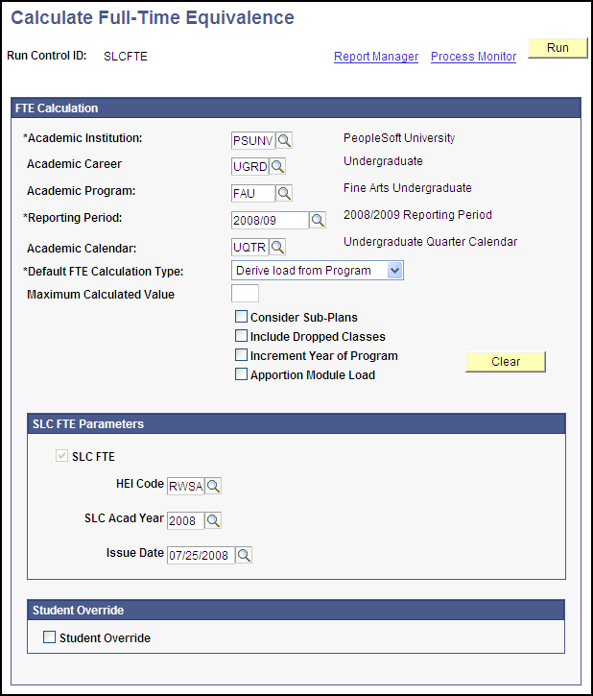Viewport: 593px width, 696px height.
Task: Click the PeopleSoft University description text
Action: click(399, 138)
